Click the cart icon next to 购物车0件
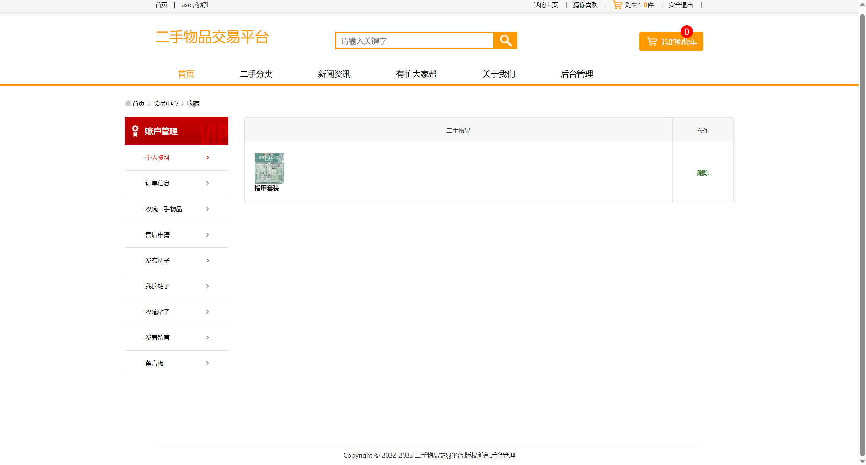 coord(618,5)
